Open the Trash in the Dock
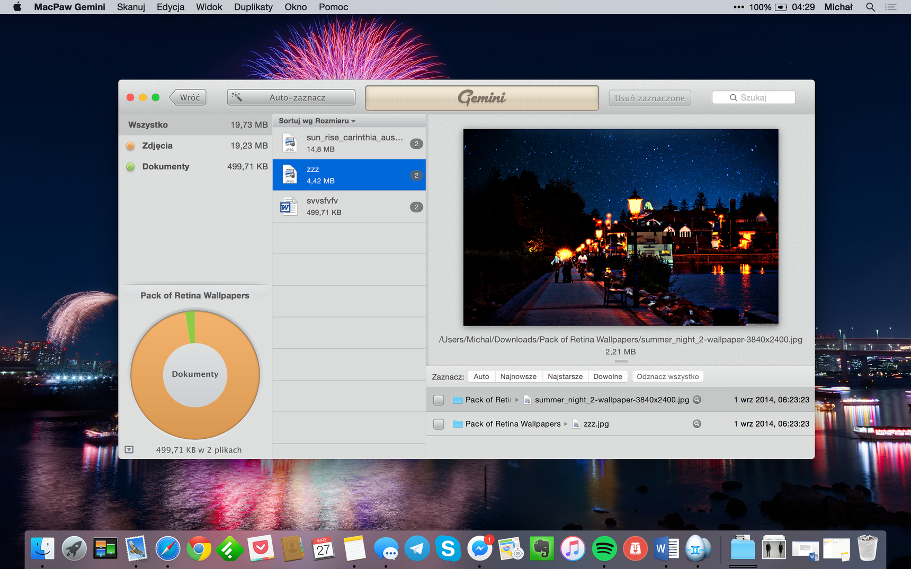911x569 pixels. point(868,549)
